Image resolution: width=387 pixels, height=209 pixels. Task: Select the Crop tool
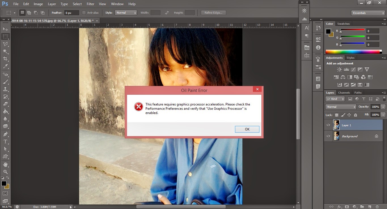point(5,59)
